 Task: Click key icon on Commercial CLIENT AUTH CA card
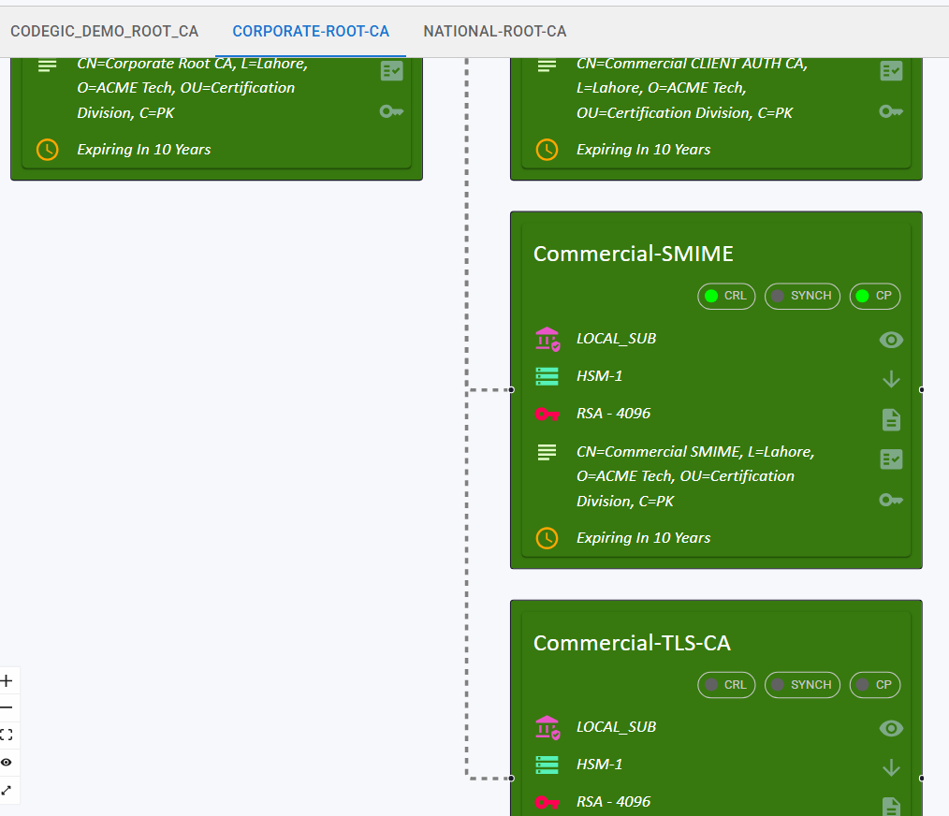(x=891, y=111)
